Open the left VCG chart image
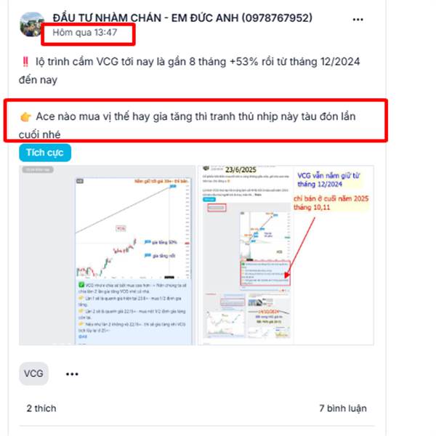The image size is (436, 436). click(107, 255)
